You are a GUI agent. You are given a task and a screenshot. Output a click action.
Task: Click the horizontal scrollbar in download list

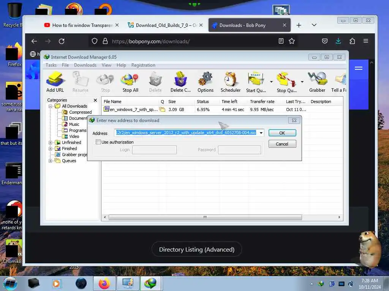(205, 217)
